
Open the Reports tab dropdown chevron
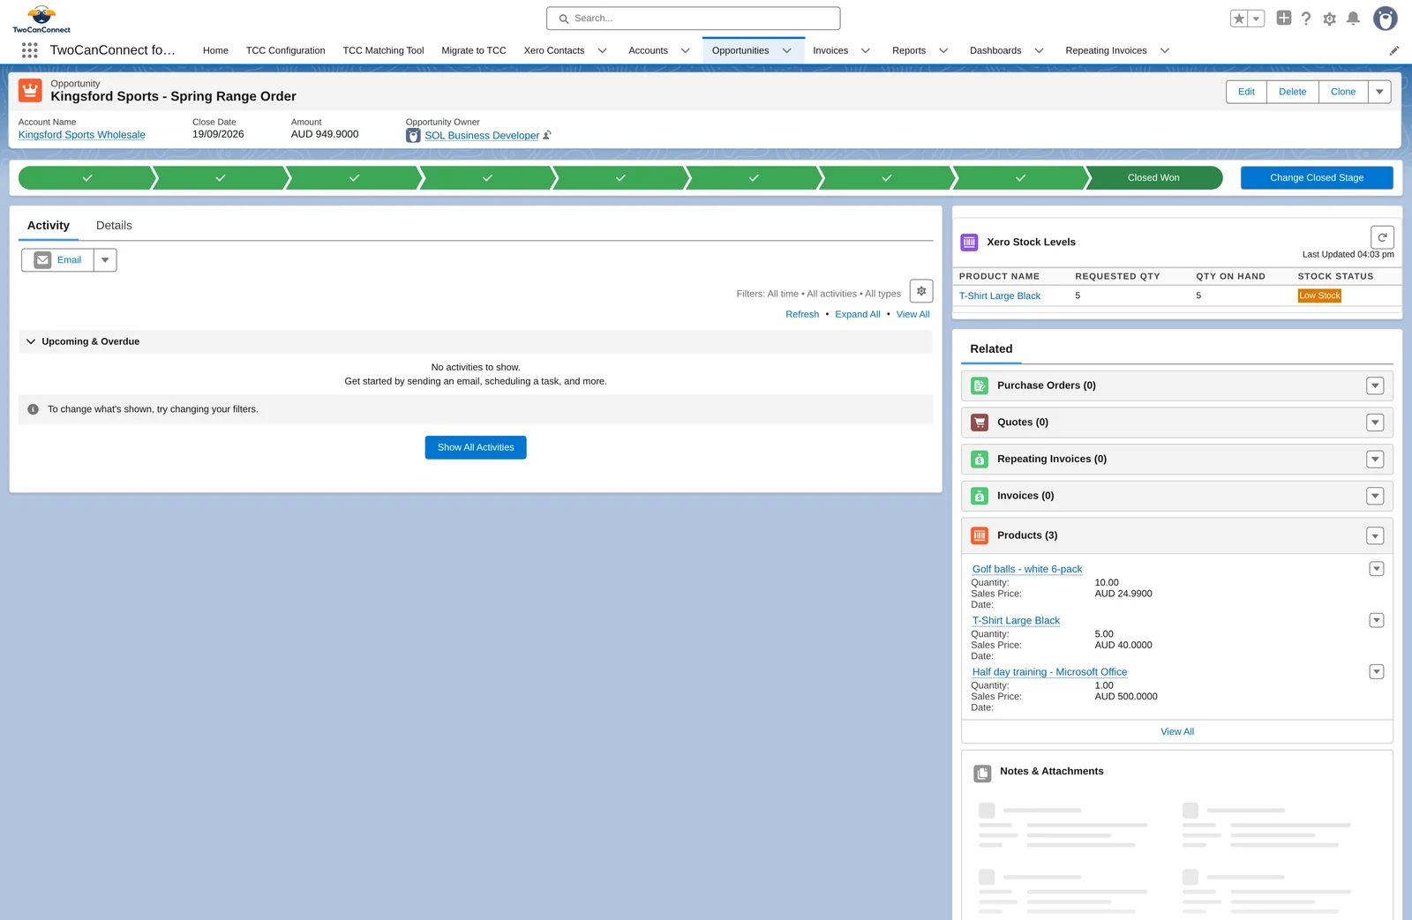943,50
